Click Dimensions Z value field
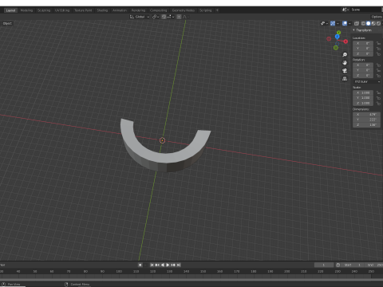This screenshot has width=383, height=287. tap(367, 125)
